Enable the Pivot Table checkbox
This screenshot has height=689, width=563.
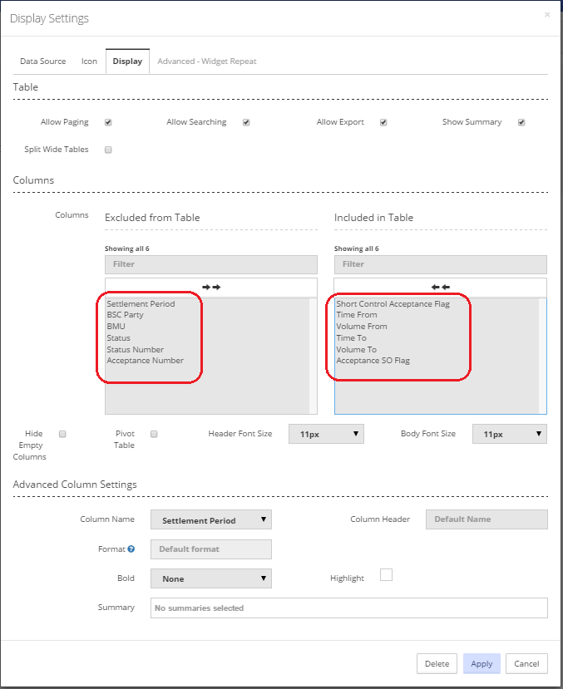point(154,434)
